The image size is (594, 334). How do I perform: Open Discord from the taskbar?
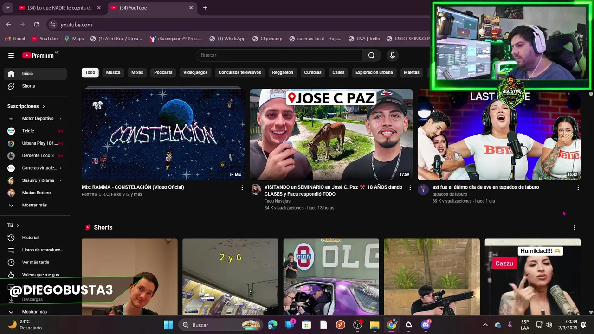tap(426, 325)
